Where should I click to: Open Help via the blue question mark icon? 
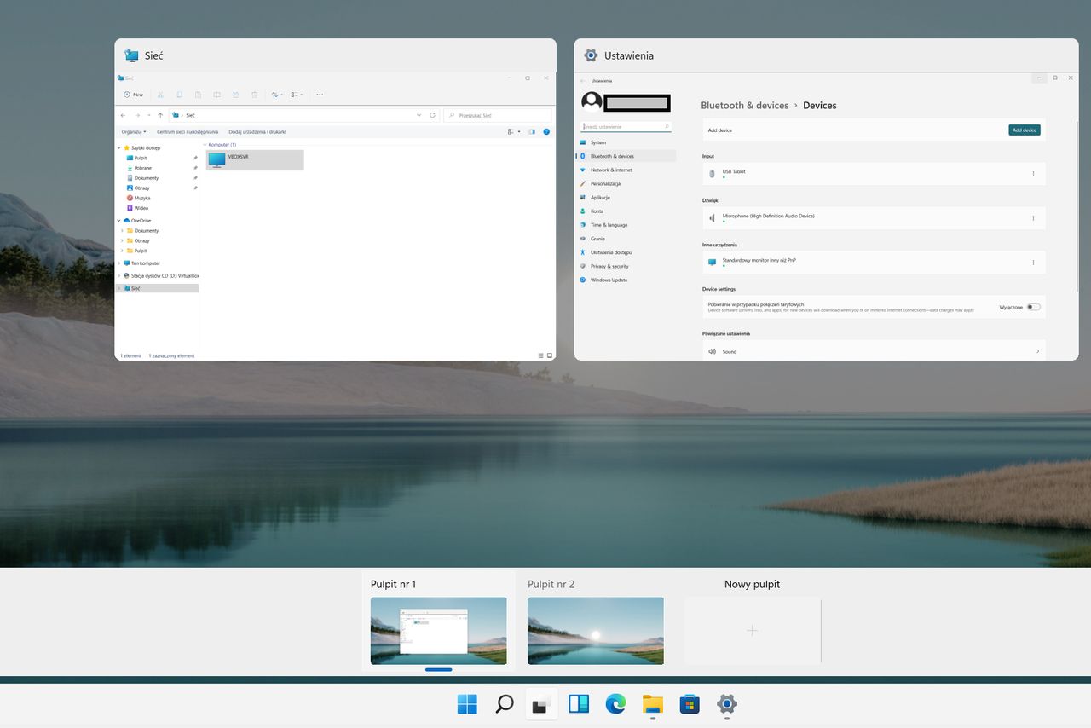pos(547,131)
